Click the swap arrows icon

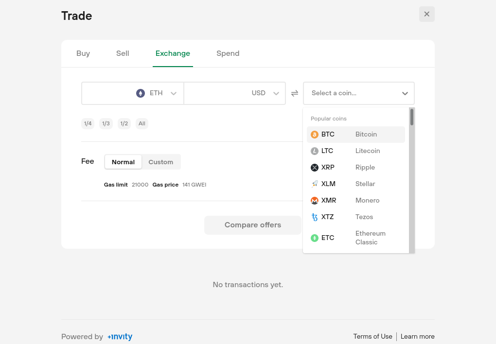point(295,93)
